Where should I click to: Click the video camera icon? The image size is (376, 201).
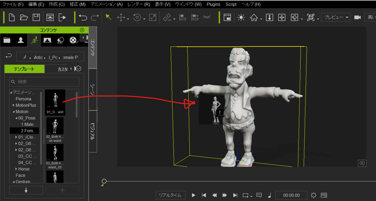click(x=358, y=18)
